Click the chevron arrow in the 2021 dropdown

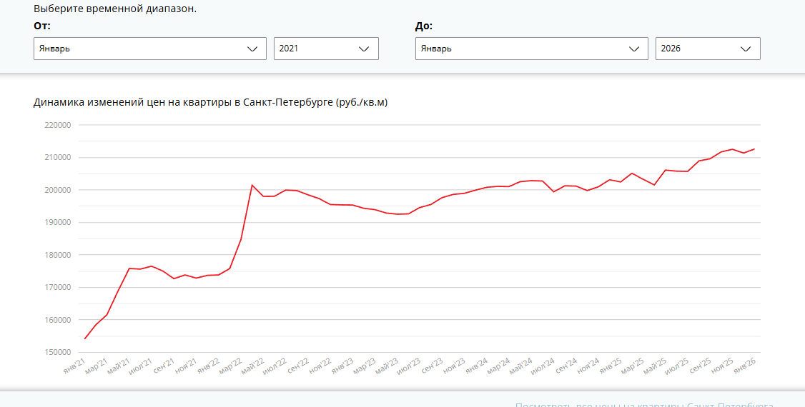coord(364,49)
